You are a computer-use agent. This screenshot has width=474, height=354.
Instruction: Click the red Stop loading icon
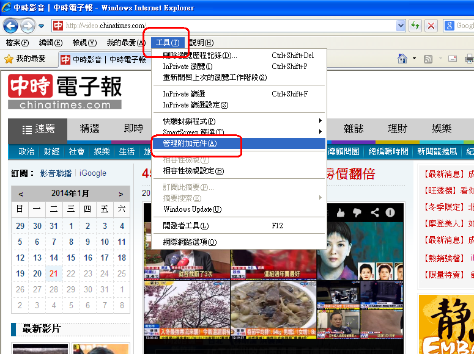(x=431, y=26)
